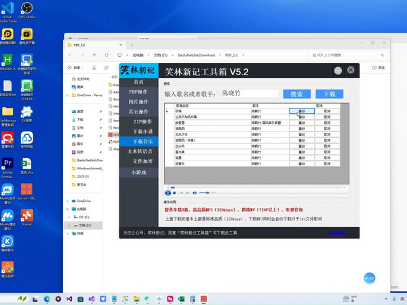Show hidden tray icons chevron

(386, 299)
